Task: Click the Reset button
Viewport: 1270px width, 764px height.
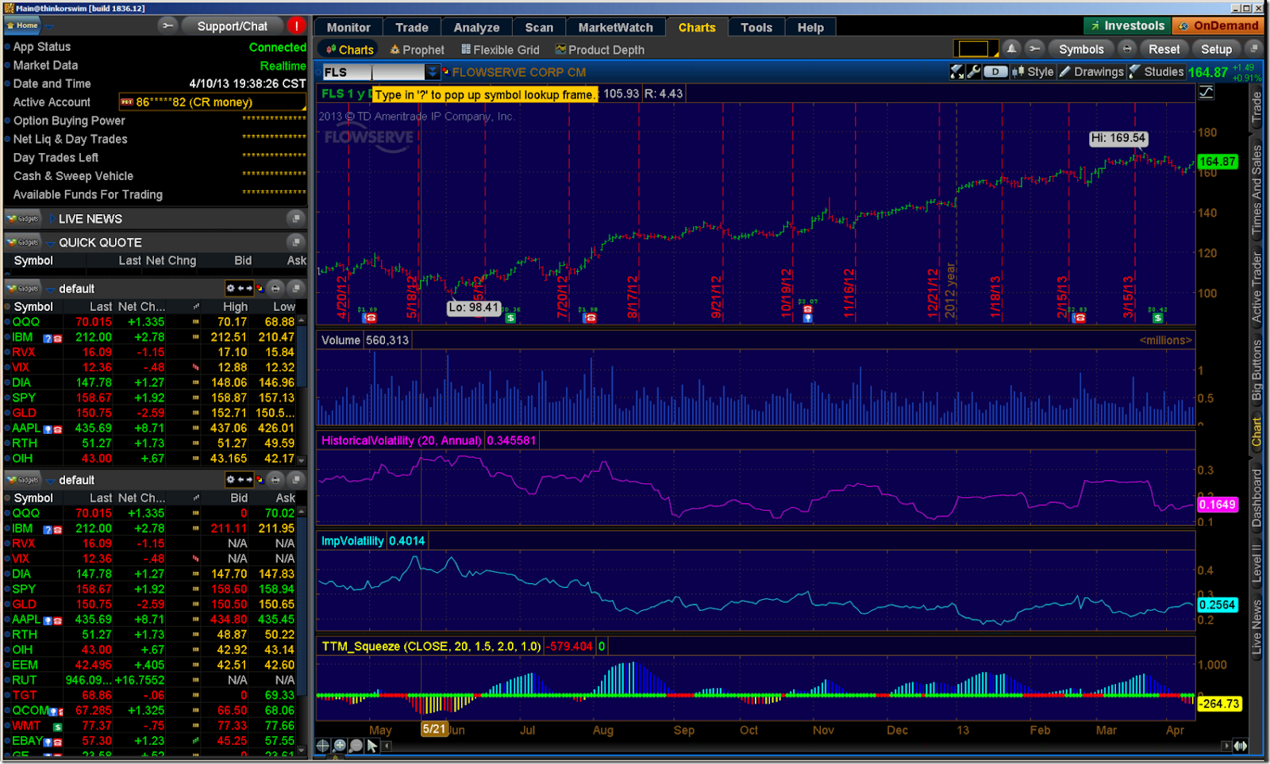Action: (x=1164, y=48)
